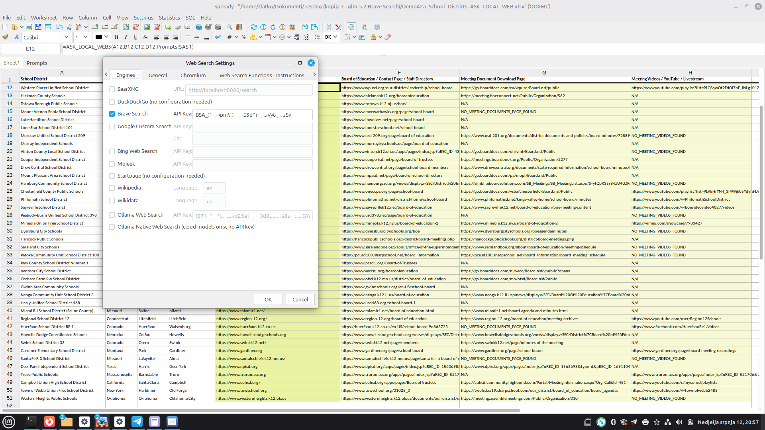Click the Copy icon left of the scissors
765x430 pixels.
click(60, 27)
